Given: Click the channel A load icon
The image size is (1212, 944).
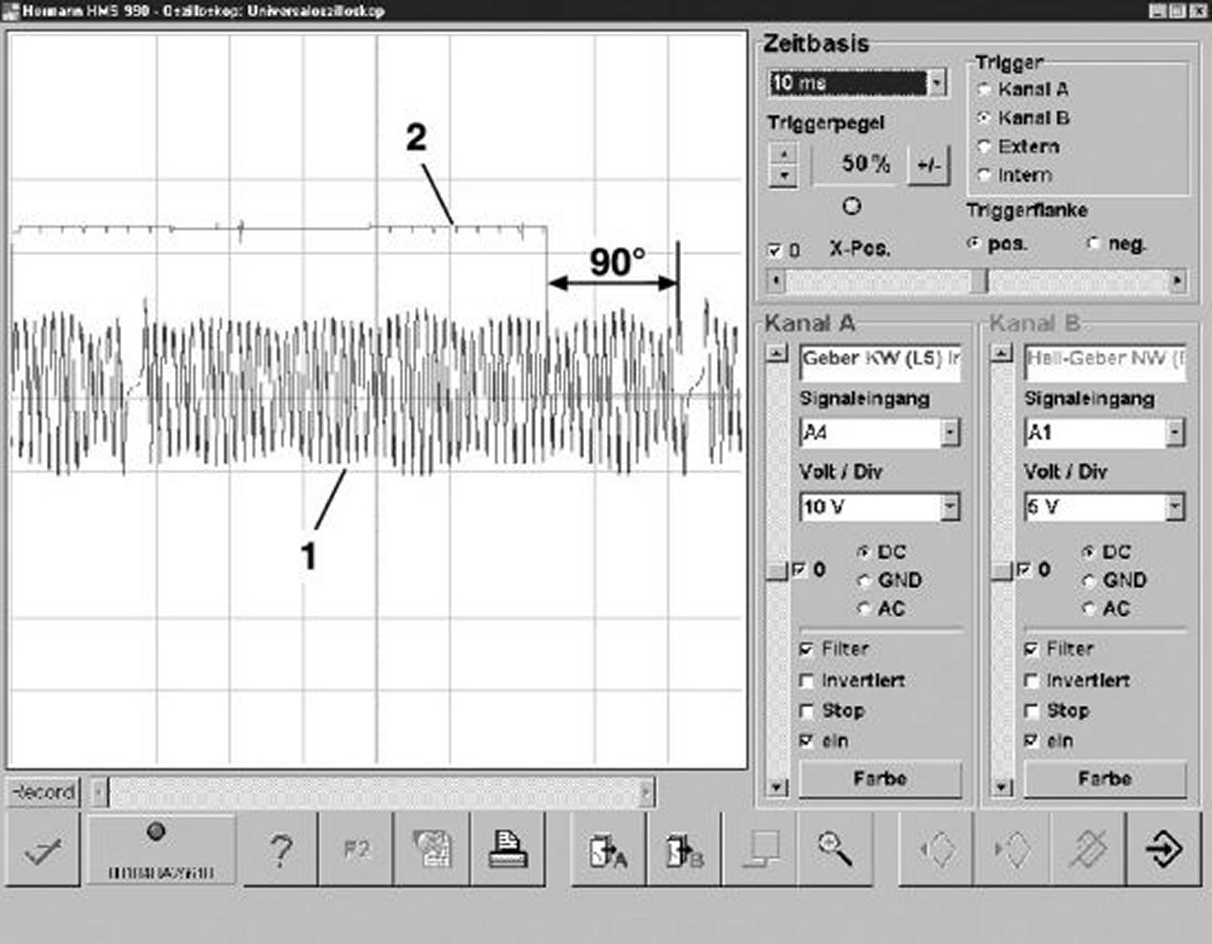Looking at the screenshot, I should coord(608,850).
